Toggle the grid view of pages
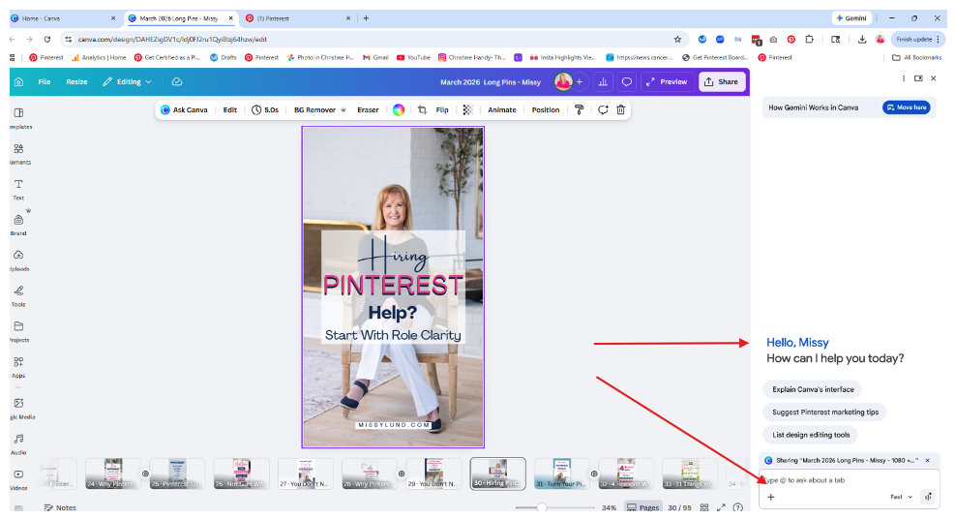 coord(704,507)
